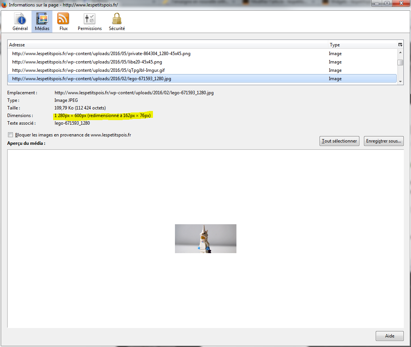Click the Enregistrer sous... button
This screenshot has width=411, height=347.
coord(384,141)
